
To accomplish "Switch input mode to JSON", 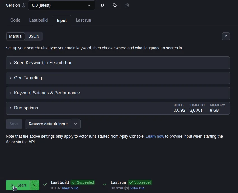I will [x=34, y=36].
